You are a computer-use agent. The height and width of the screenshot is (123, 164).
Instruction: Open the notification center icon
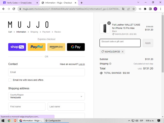(159, 121)
